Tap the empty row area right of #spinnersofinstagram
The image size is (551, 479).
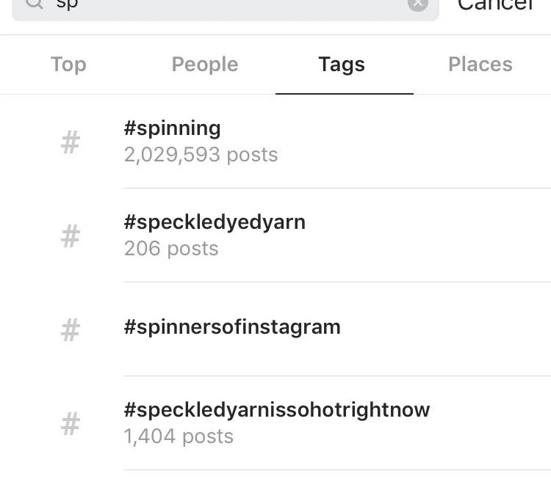[446, 329]
